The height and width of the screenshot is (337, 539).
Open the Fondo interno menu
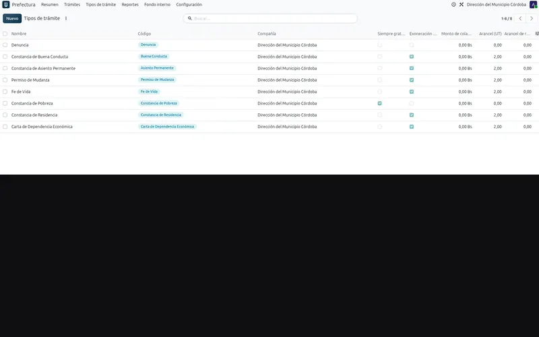pyautogui.click(x=157, y=5)
